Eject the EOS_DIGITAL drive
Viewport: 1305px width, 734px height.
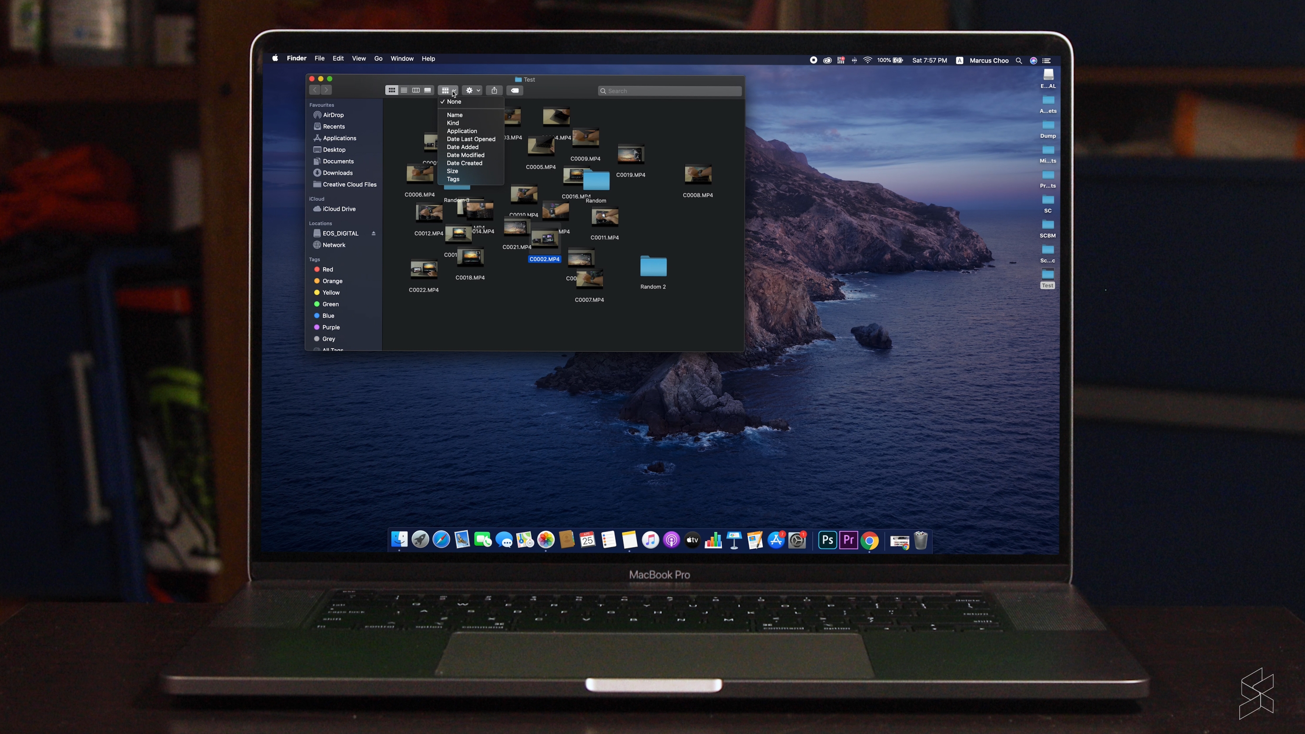tap(373, 234)
